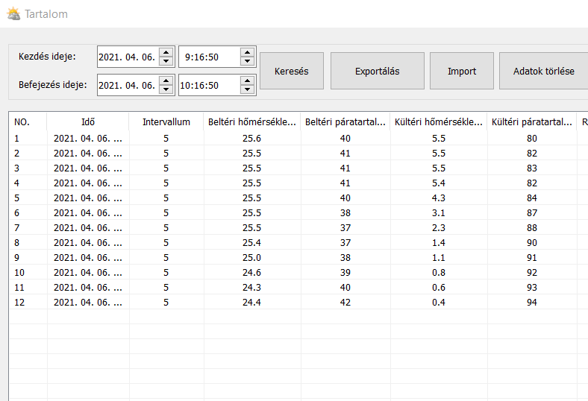Screen dimensions: 588x401
Task: Increase the end time 10:16:50 up arrow
Action: pos(247,80)
